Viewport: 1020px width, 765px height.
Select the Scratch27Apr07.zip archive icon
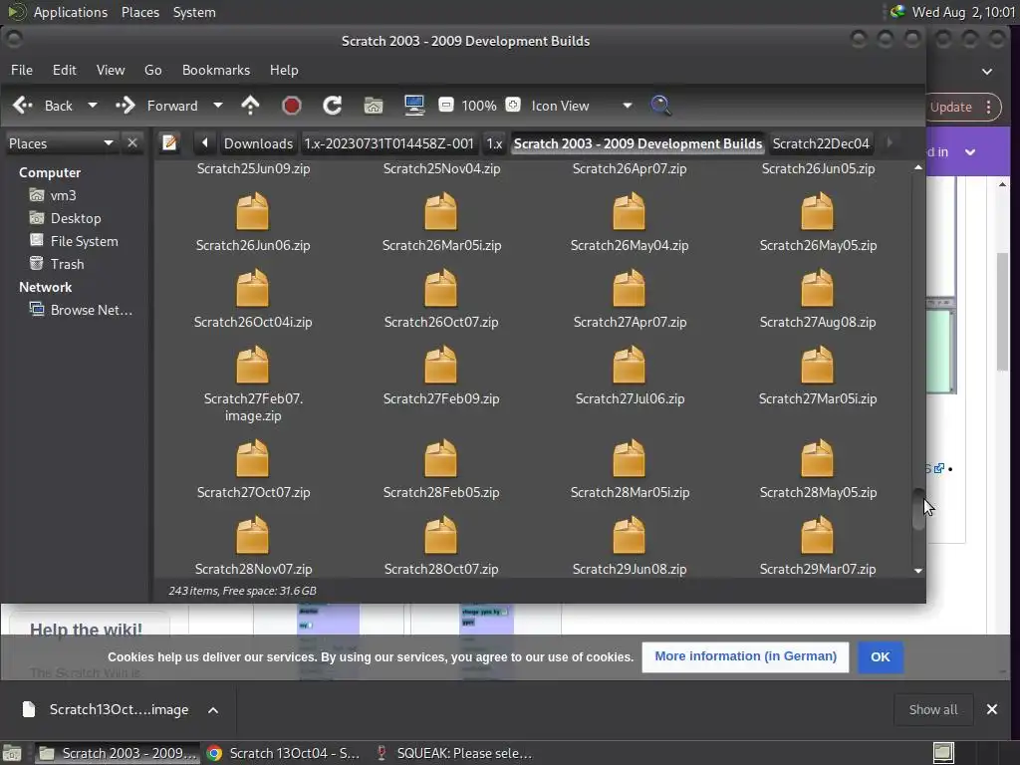[630, 289]
